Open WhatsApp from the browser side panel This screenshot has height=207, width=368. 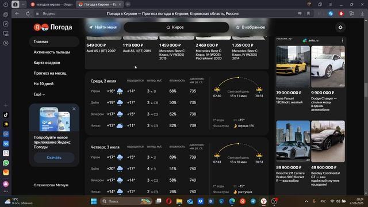pyautogui.click(x=6, y=163)
